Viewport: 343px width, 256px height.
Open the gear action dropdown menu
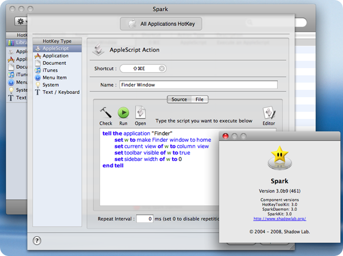[x=24, y=21]
